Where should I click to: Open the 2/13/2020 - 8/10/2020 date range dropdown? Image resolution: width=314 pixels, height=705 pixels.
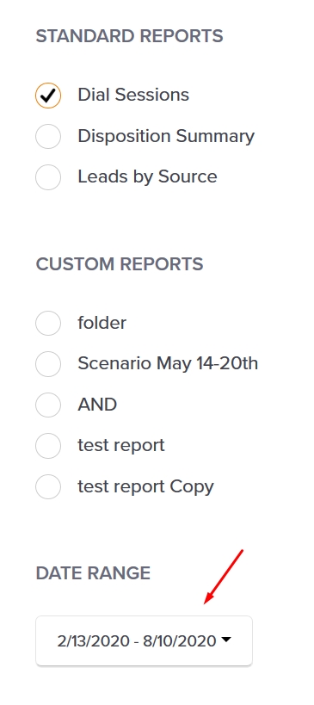pos(145,640)
